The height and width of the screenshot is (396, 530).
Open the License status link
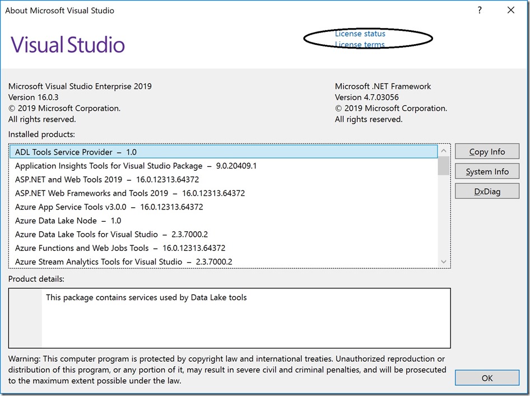click(x=360, y=34)
